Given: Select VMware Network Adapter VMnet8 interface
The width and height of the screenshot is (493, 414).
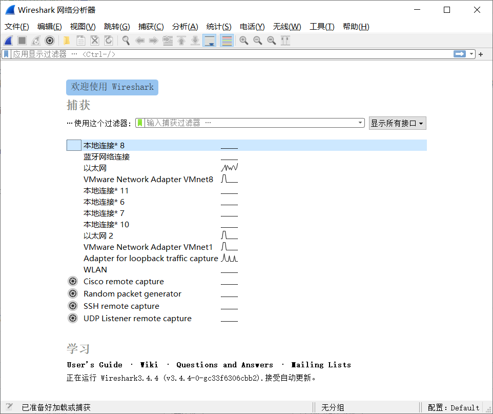Looking at the screenshot, I should click(246, 180).
